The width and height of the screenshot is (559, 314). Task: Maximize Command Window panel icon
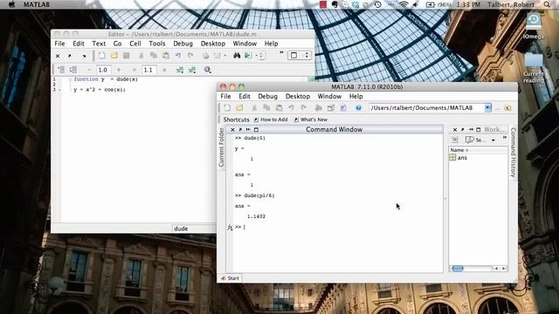coord(256,130)
